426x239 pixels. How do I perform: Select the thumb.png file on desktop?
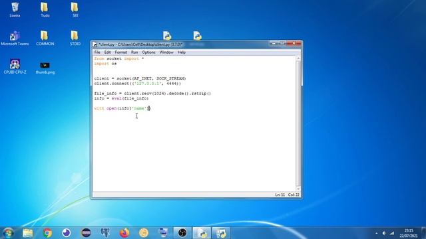pyautogui.click(x=45, y=68)
